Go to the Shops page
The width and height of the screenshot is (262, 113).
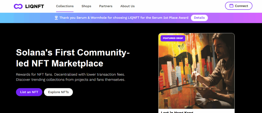pos(86,6)
